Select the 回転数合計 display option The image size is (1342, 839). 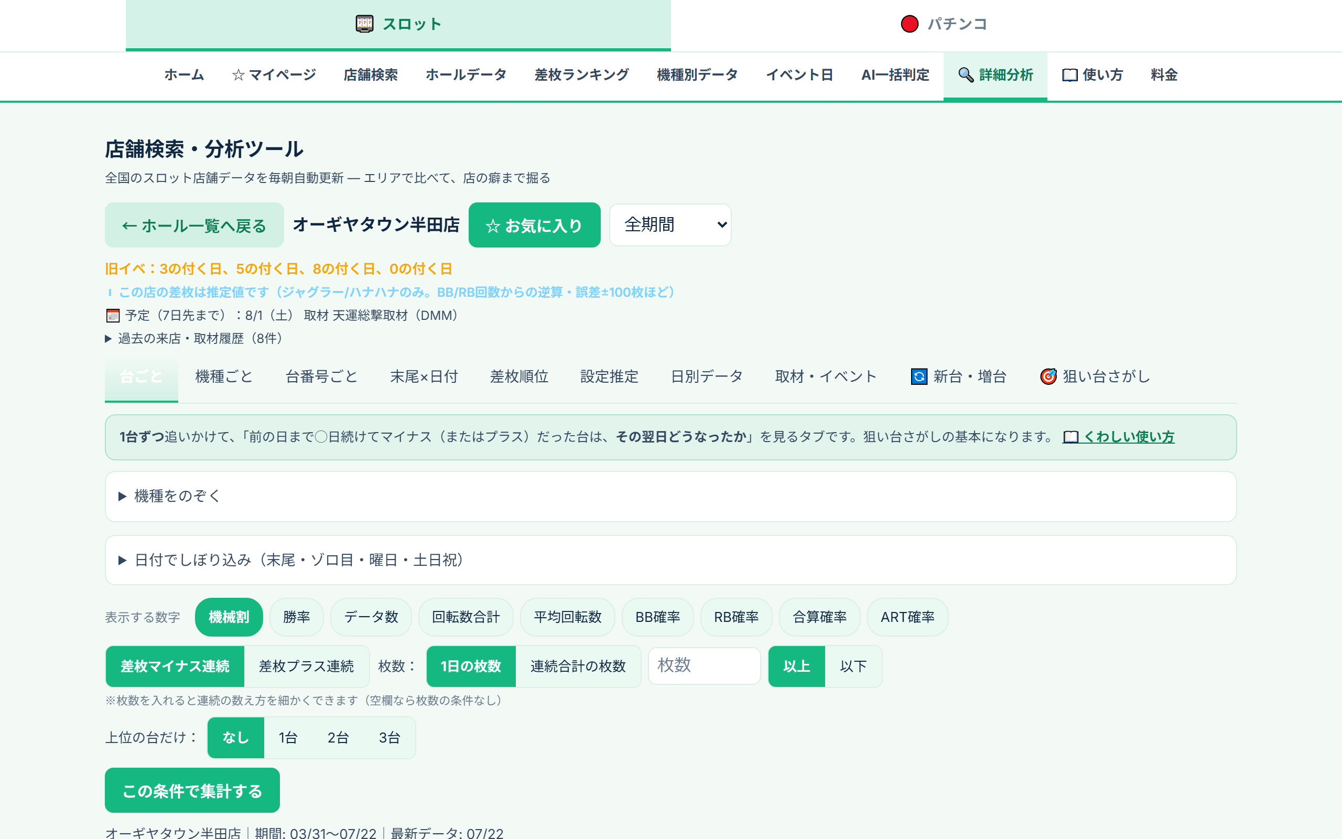tap(466, 617)
